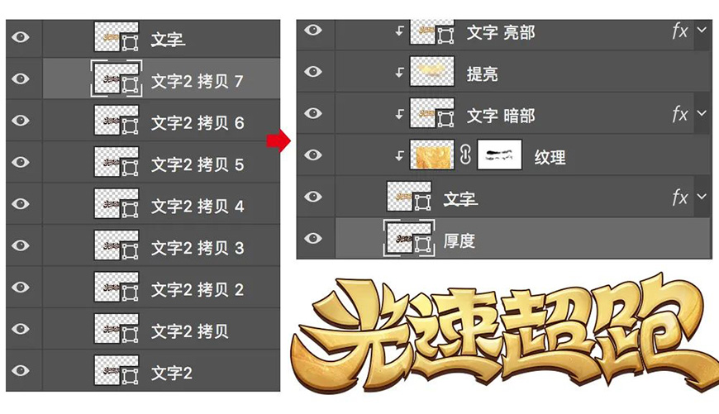
Task: Click thumbnail of 文字 亮部 layer
Action: [x=432, y=32]
